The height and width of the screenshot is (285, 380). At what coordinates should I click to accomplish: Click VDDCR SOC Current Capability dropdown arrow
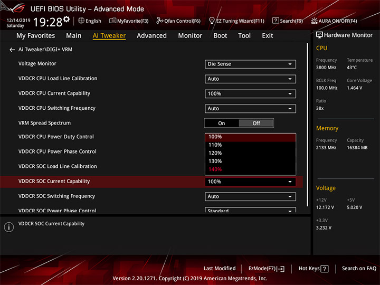(290, 182)
